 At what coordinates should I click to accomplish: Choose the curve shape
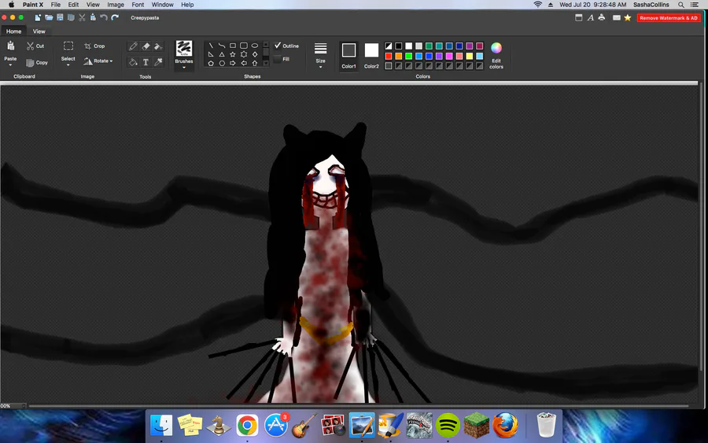(x=222, y=46)
